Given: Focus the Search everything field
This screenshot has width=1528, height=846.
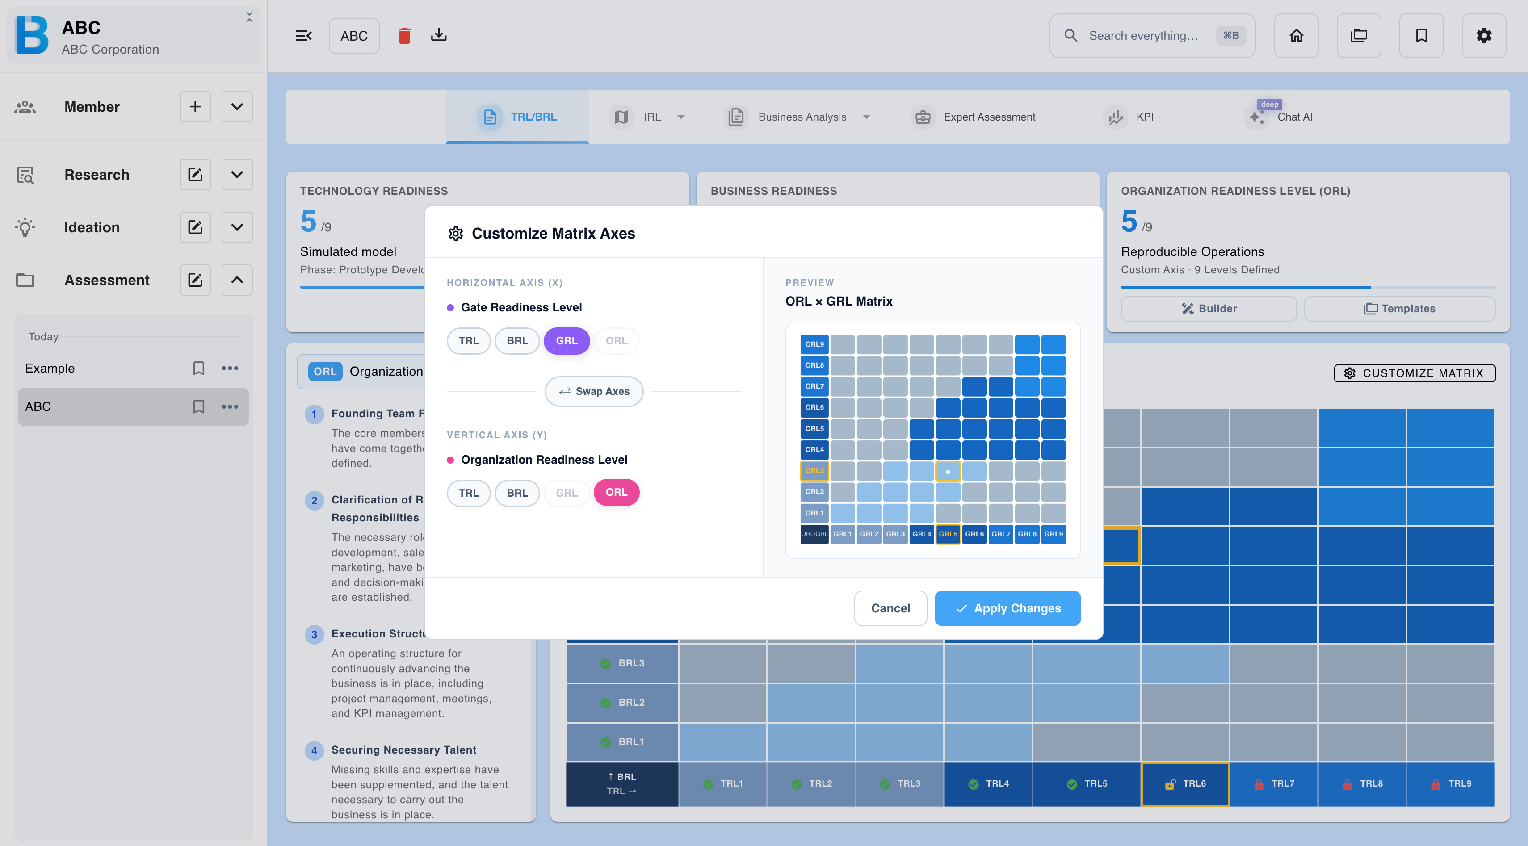Looking at the screenshot, I should tap(1152, 36).
